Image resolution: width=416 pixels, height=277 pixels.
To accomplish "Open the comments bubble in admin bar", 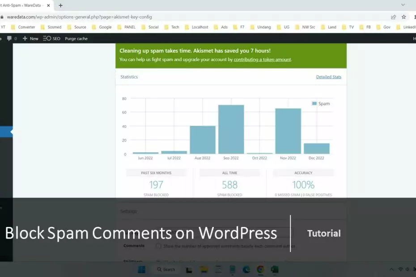I will (x=10, y=39).
